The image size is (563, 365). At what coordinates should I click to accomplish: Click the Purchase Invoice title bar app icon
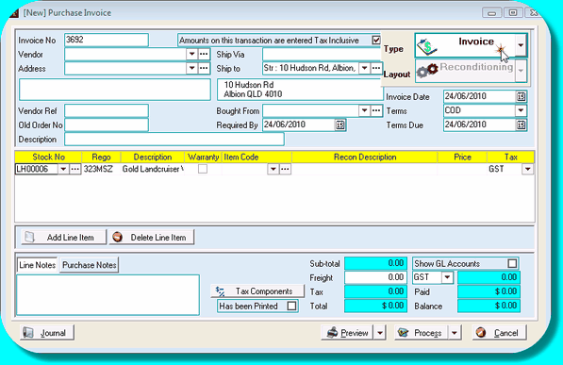[x=14, y=13]
